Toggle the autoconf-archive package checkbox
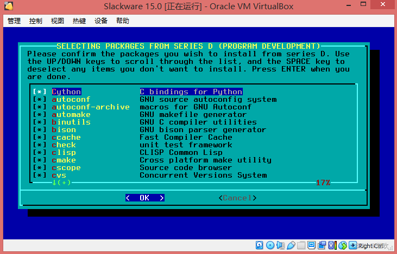The height and width of the screenshot is (254, 397). coord(40,107)
